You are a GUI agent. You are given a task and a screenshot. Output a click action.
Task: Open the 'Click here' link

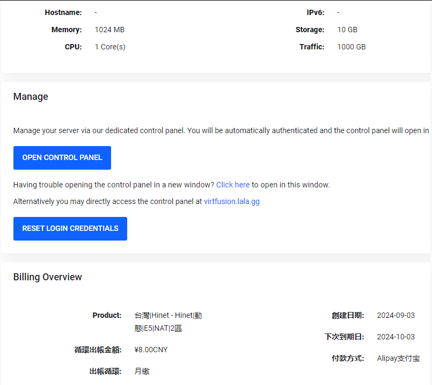[232, 185]
